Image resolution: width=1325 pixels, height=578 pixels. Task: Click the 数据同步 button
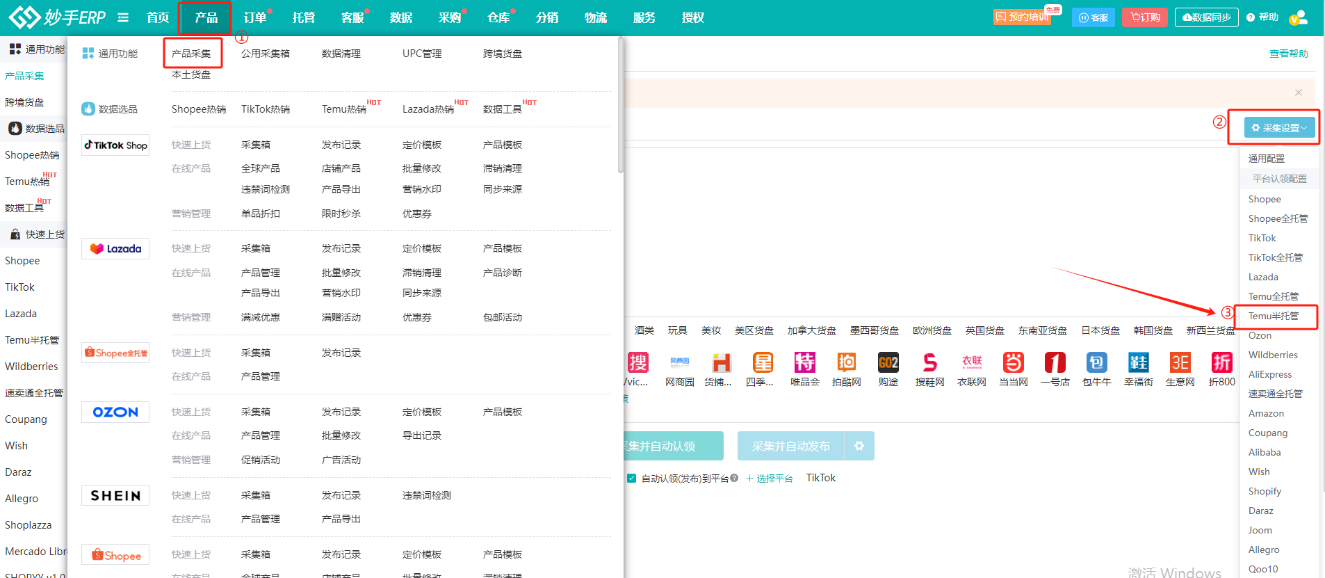[x=1206, y=17]
